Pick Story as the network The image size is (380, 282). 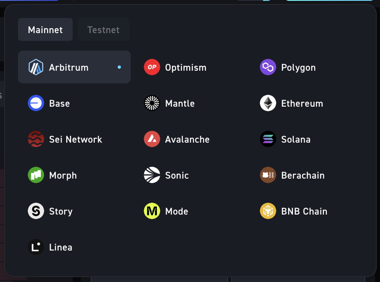click(x=60, y=211)
